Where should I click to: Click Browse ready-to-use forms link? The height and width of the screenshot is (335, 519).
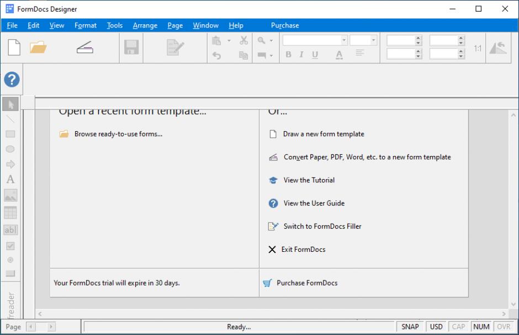pyautogui.click(x=118, y=134)
